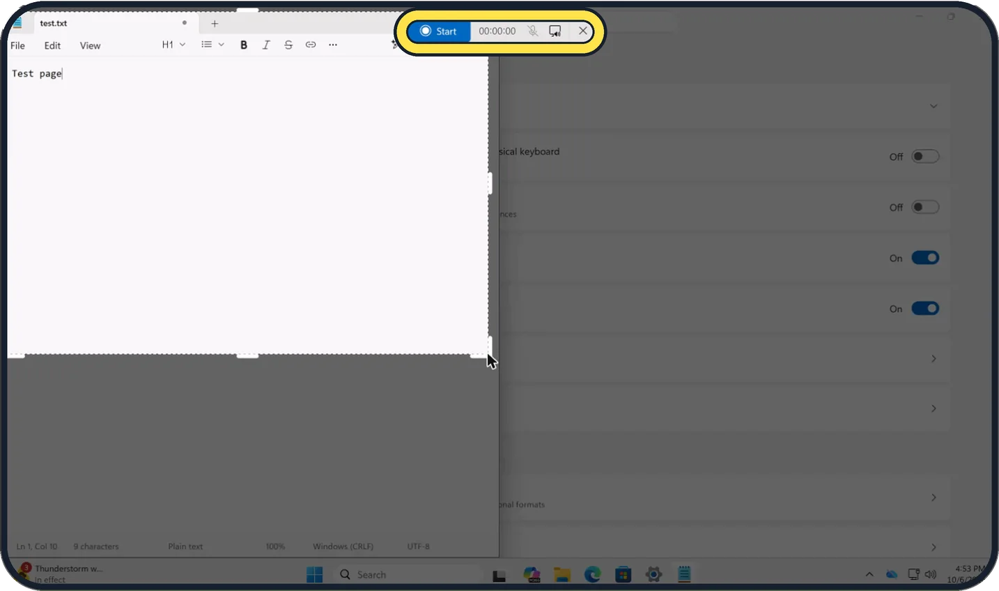999x591 pixels.
Task: Insert a link in Notepad
Action: pyautogui.click(x=311, y=45)
